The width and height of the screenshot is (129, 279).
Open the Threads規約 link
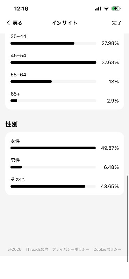[x=37, y=249]
